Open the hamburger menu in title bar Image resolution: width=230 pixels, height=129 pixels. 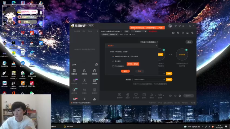(x=183, y=26)
